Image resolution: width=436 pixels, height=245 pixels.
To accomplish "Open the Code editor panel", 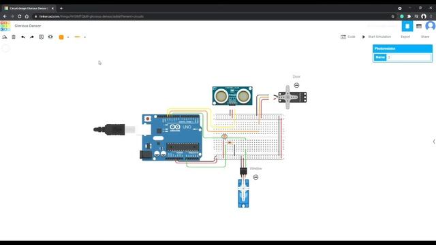I will 348,37.
